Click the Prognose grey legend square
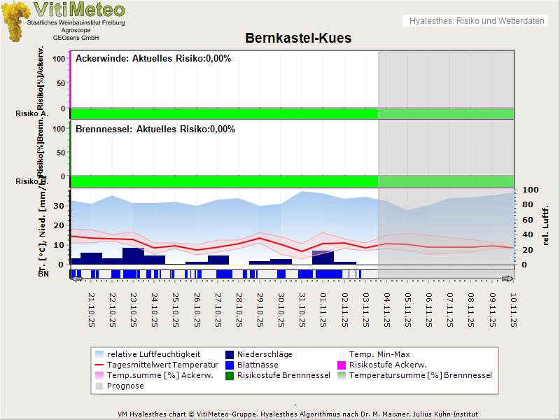The image size is (560, 420). click(x=99, y=386)
